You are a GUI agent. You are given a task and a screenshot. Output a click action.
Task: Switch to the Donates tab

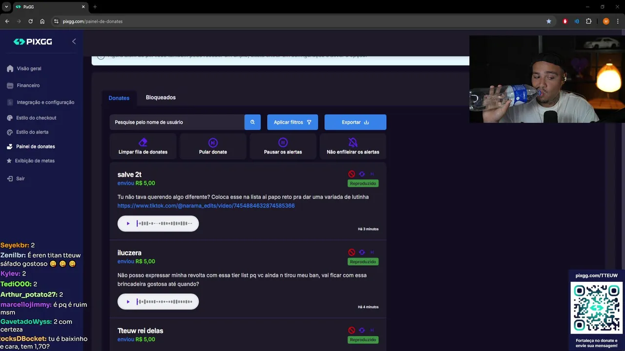point(119,98)
